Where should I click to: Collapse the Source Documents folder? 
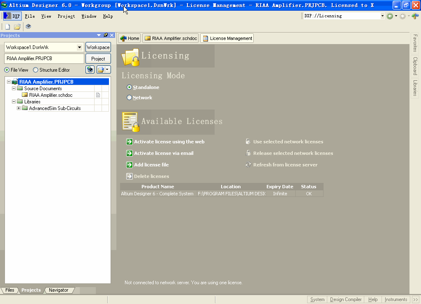14,88
